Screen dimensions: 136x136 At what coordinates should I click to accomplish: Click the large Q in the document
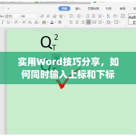point(46,42)
